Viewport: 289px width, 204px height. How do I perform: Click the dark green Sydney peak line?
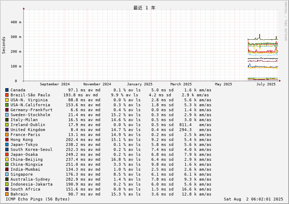click(x=260, y=36)
